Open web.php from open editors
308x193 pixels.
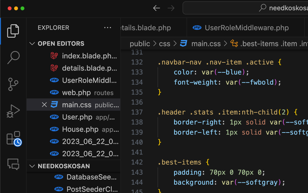[x=76, y=93]
